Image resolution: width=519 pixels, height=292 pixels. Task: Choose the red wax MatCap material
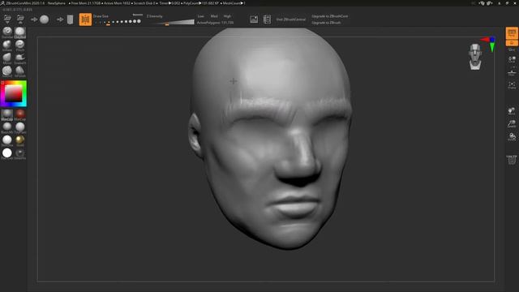[x=19, y=115]
